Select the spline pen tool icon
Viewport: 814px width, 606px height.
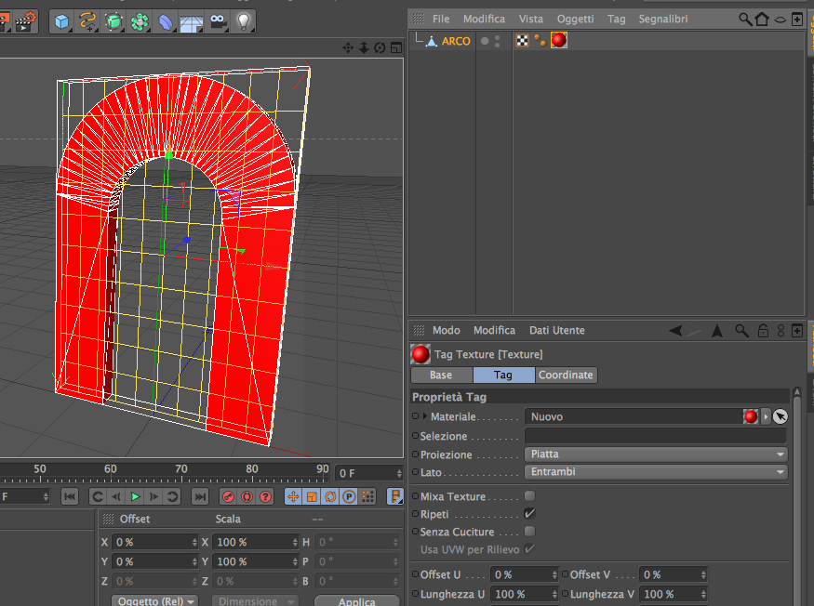(x=87, y=20)
